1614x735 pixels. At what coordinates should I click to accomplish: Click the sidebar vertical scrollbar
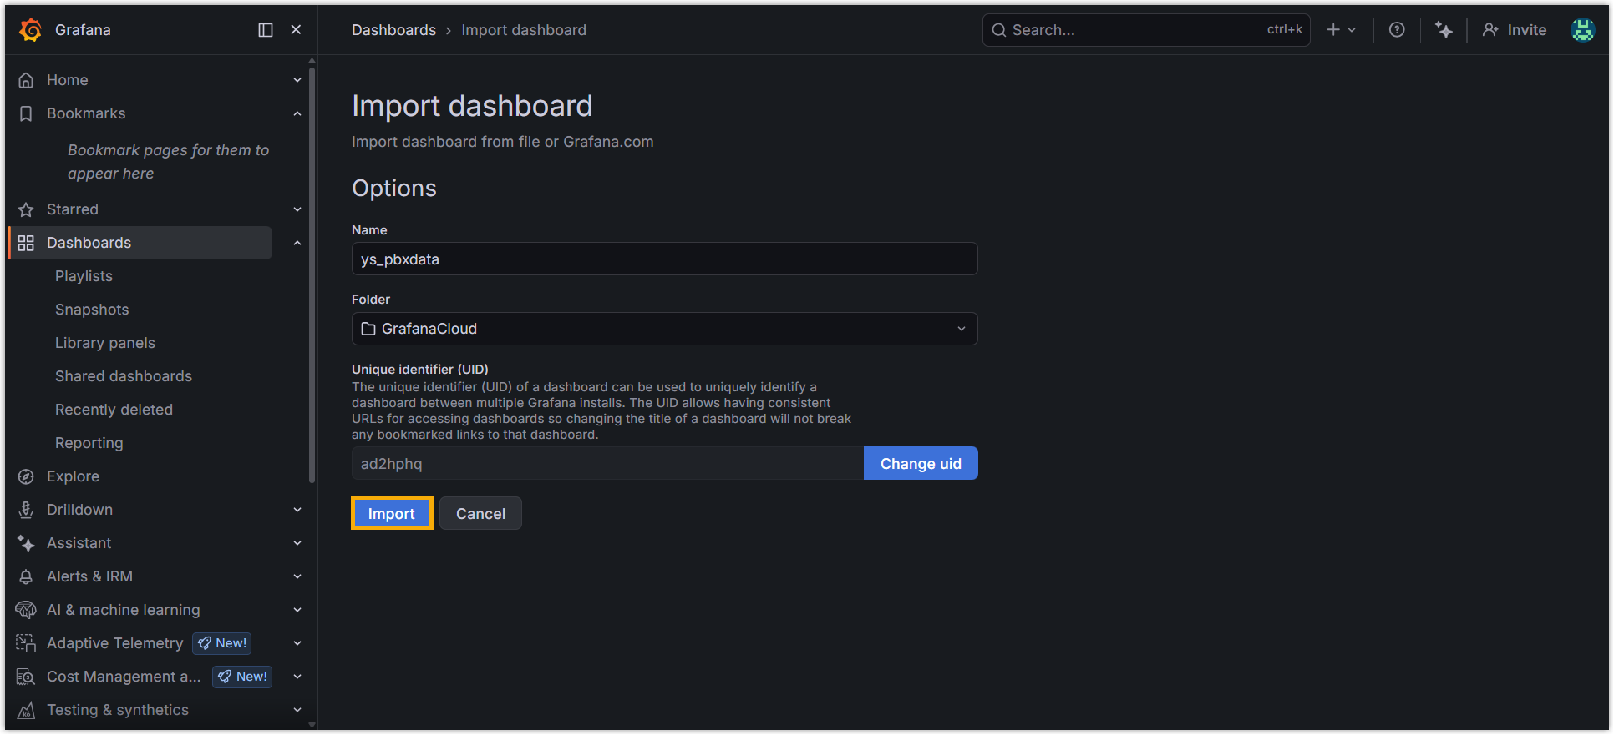tap(312, 275)
